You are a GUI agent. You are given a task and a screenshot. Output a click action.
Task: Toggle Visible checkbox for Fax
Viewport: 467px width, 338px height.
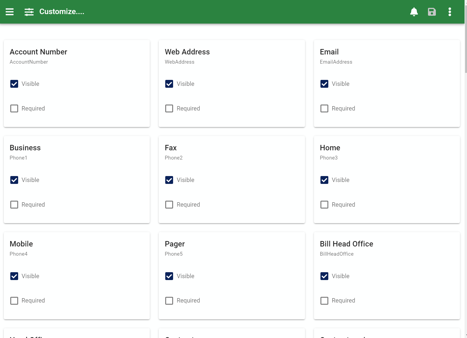(x=169, y=180)
